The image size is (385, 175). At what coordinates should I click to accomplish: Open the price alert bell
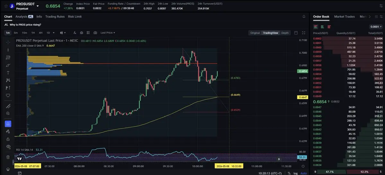304,16
